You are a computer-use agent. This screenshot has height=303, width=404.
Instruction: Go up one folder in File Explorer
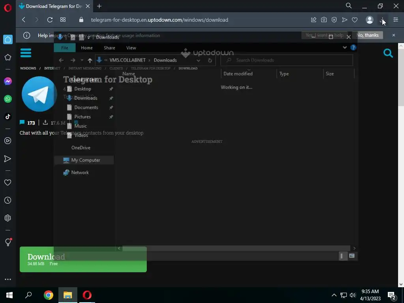pos(90,60)
